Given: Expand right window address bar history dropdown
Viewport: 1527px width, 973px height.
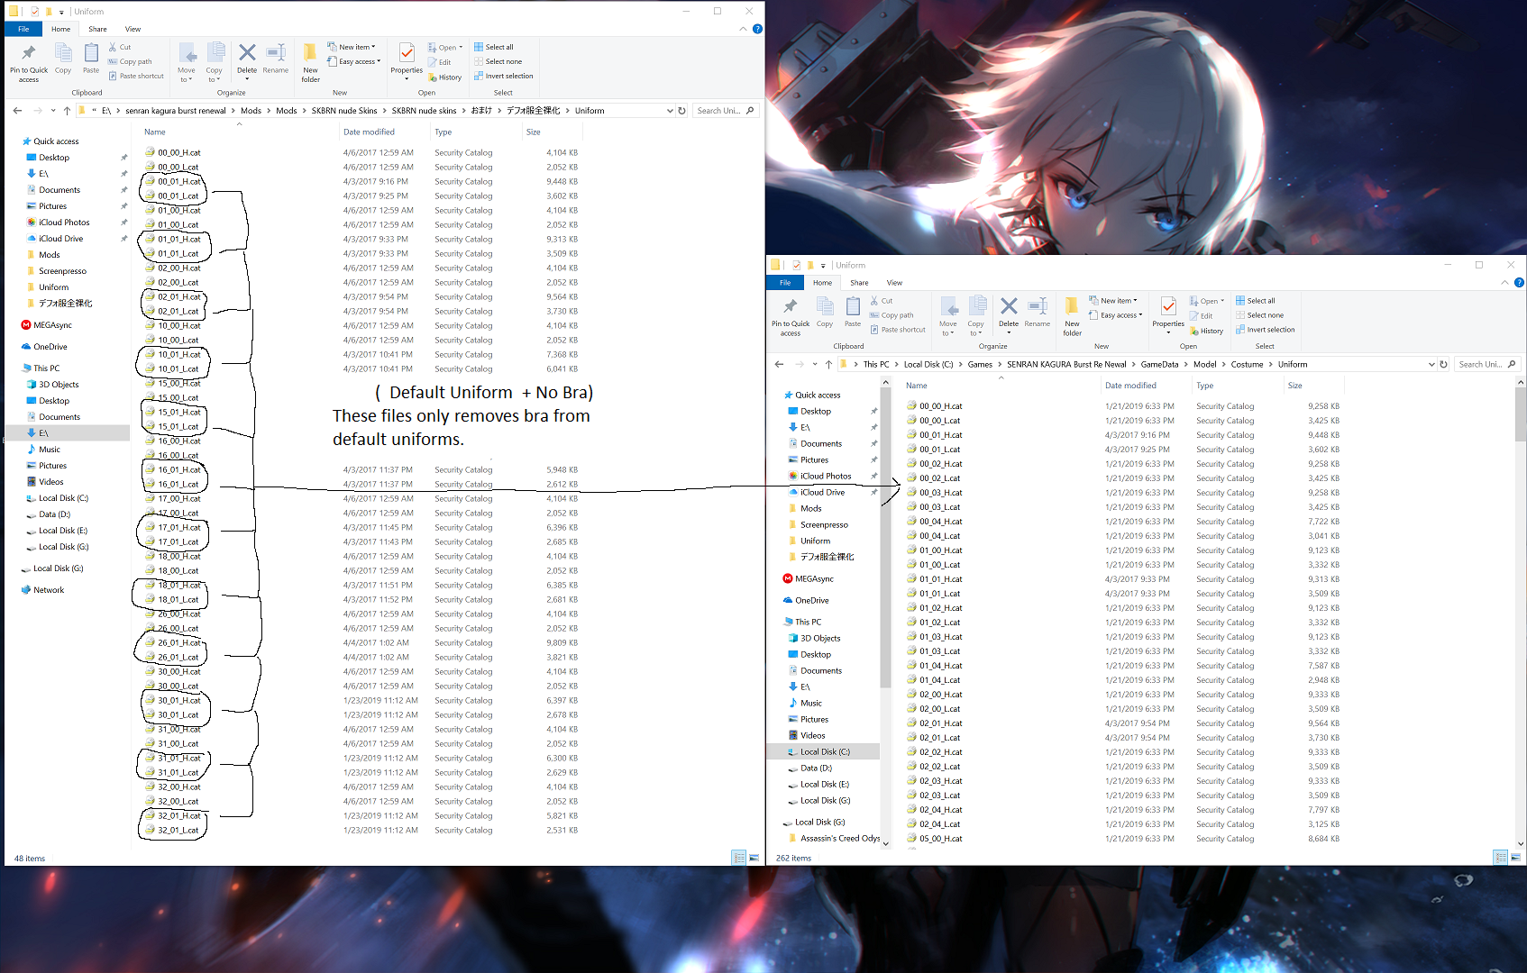Looking at the screenshot, I should tap(1431, 364).
